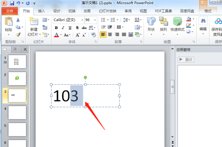Expand text direction dropdown
This screenshot has width=222, height=147.
tap(141, 20)
